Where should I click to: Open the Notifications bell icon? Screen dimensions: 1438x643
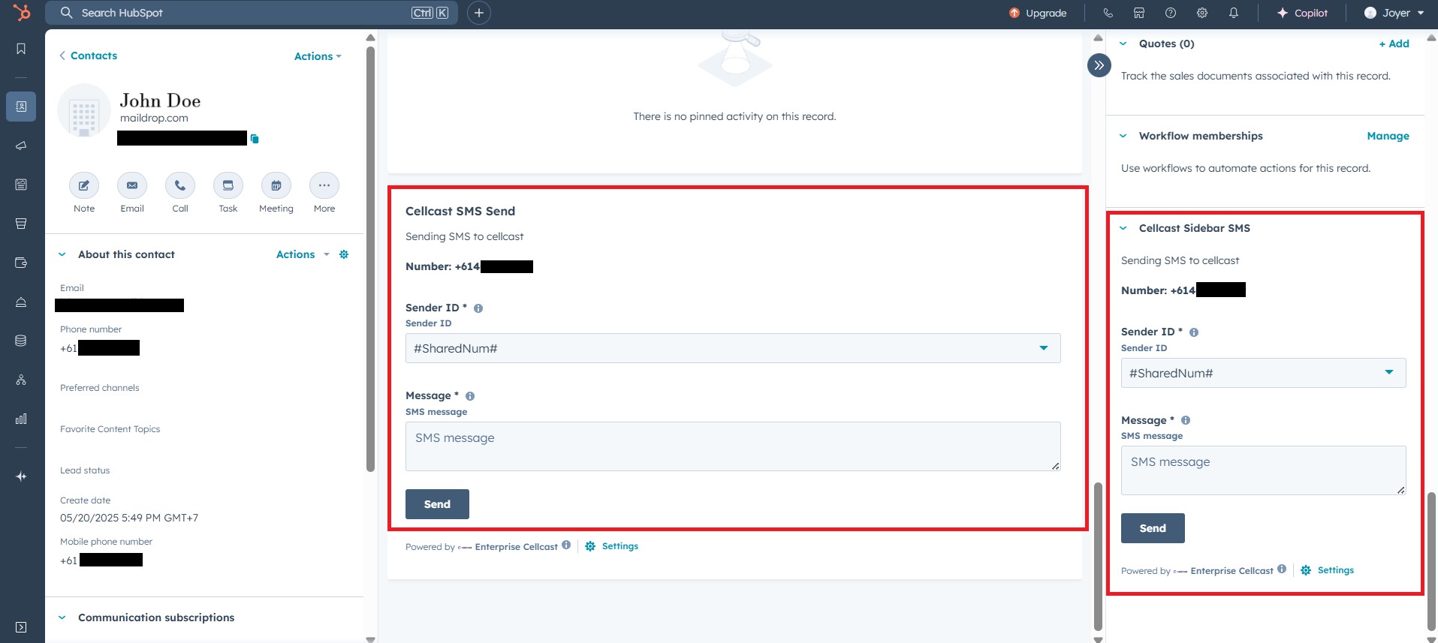[1234, 13]
